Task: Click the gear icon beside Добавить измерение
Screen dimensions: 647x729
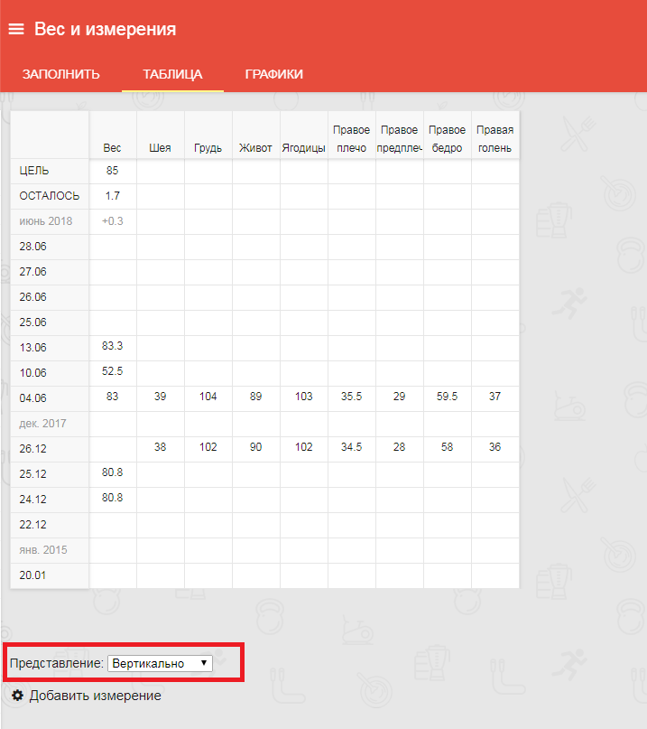Action: (17, 696)
